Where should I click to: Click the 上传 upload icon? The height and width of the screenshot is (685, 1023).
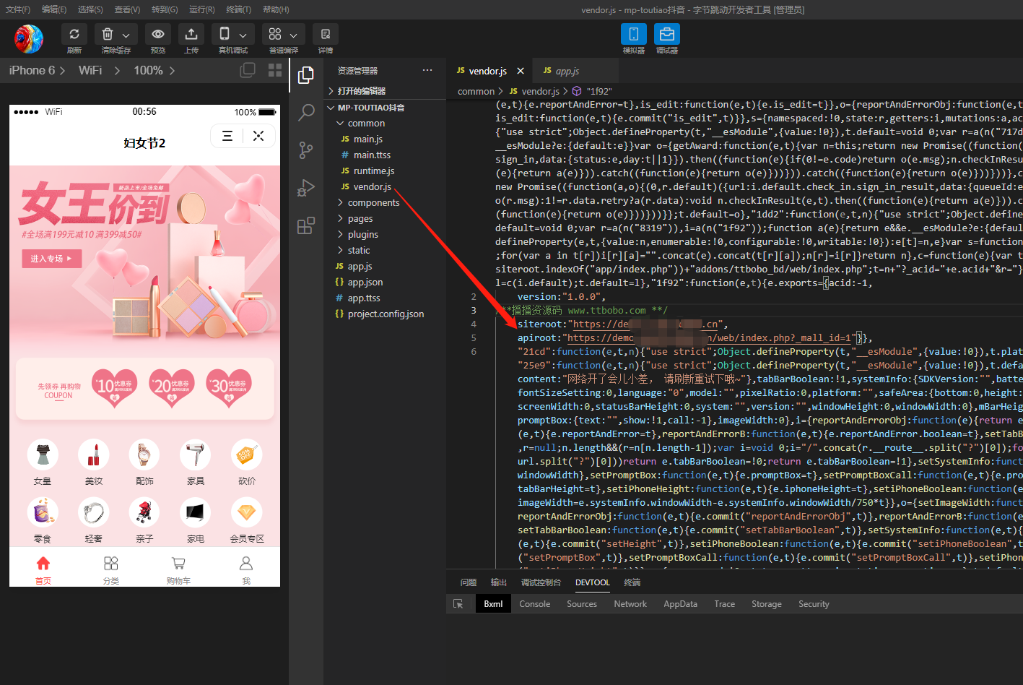pos(191,34)
